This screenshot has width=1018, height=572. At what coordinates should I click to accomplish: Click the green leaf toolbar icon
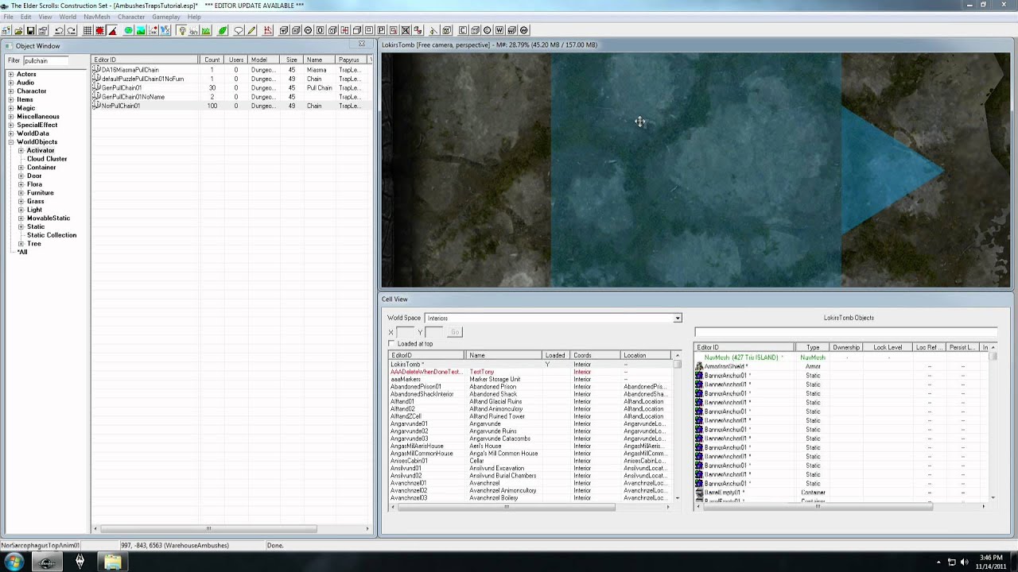pyautogui.click(x=223, y=30)
